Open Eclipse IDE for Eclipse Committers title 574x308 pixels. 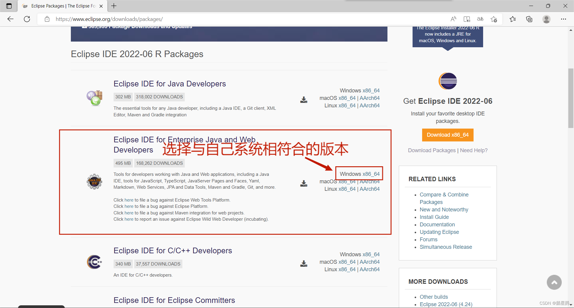click(x=174, y=300)
